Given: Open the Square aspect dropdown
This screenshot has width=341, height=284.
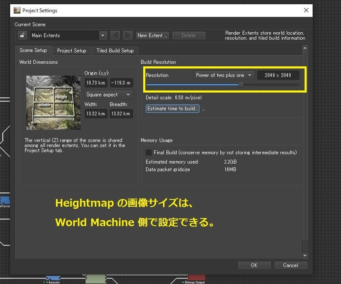Looking at the screenshot, I should coord(109,94).
